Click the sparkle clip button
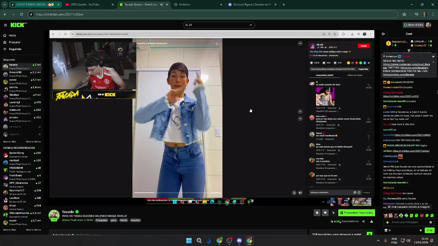Viewport: 438px width, 246px height. pyautogui.click(x=333, y=213)
